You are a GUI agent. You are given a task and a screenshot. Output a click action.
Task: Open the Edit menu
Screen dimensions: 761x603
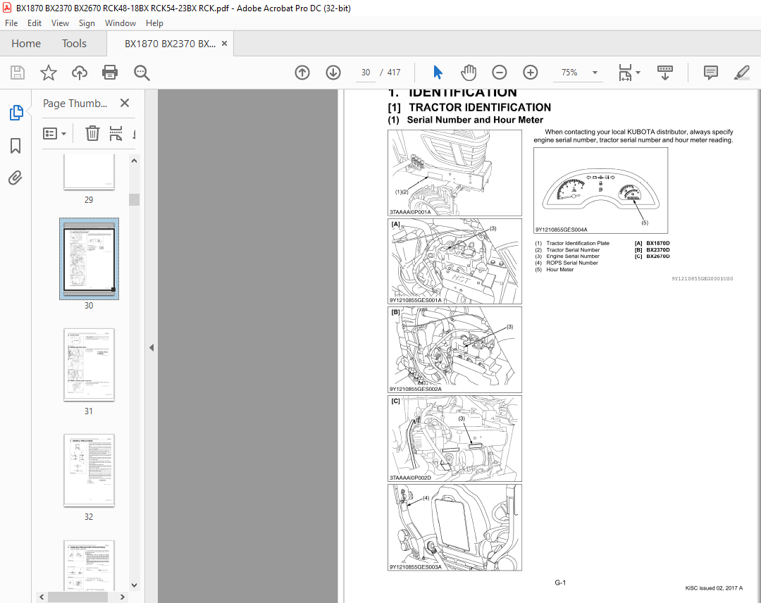coord(35,23)
